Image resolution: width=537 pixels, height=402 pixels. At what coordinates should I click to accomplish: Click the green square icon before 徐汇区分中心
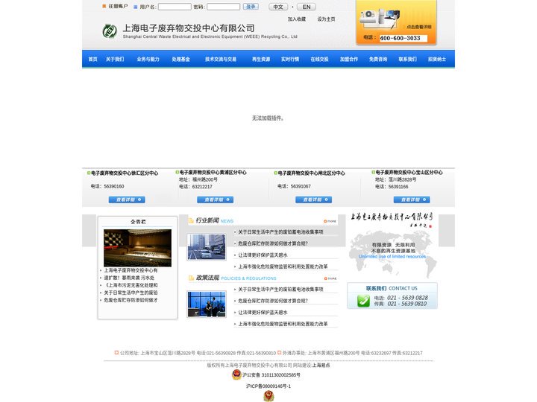(x=89, y=173)
